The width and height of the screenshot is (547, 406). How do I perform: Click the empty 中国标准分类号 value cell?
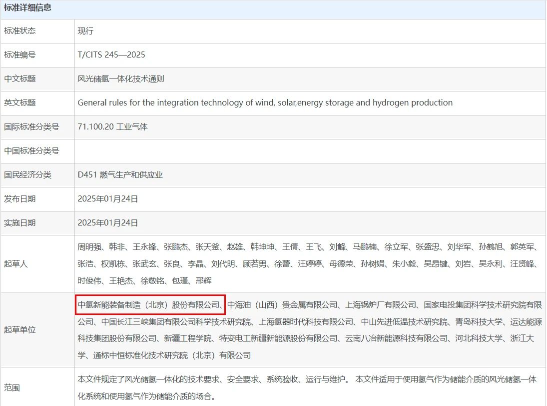click(310, 151)
